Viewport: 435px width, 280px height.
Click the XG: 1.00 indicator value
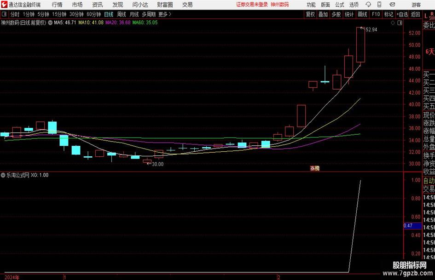point(40,175)
